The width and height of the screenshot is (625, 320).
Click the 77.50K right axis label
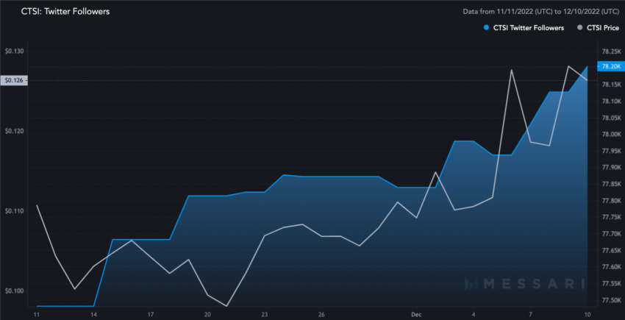[610, 300]
